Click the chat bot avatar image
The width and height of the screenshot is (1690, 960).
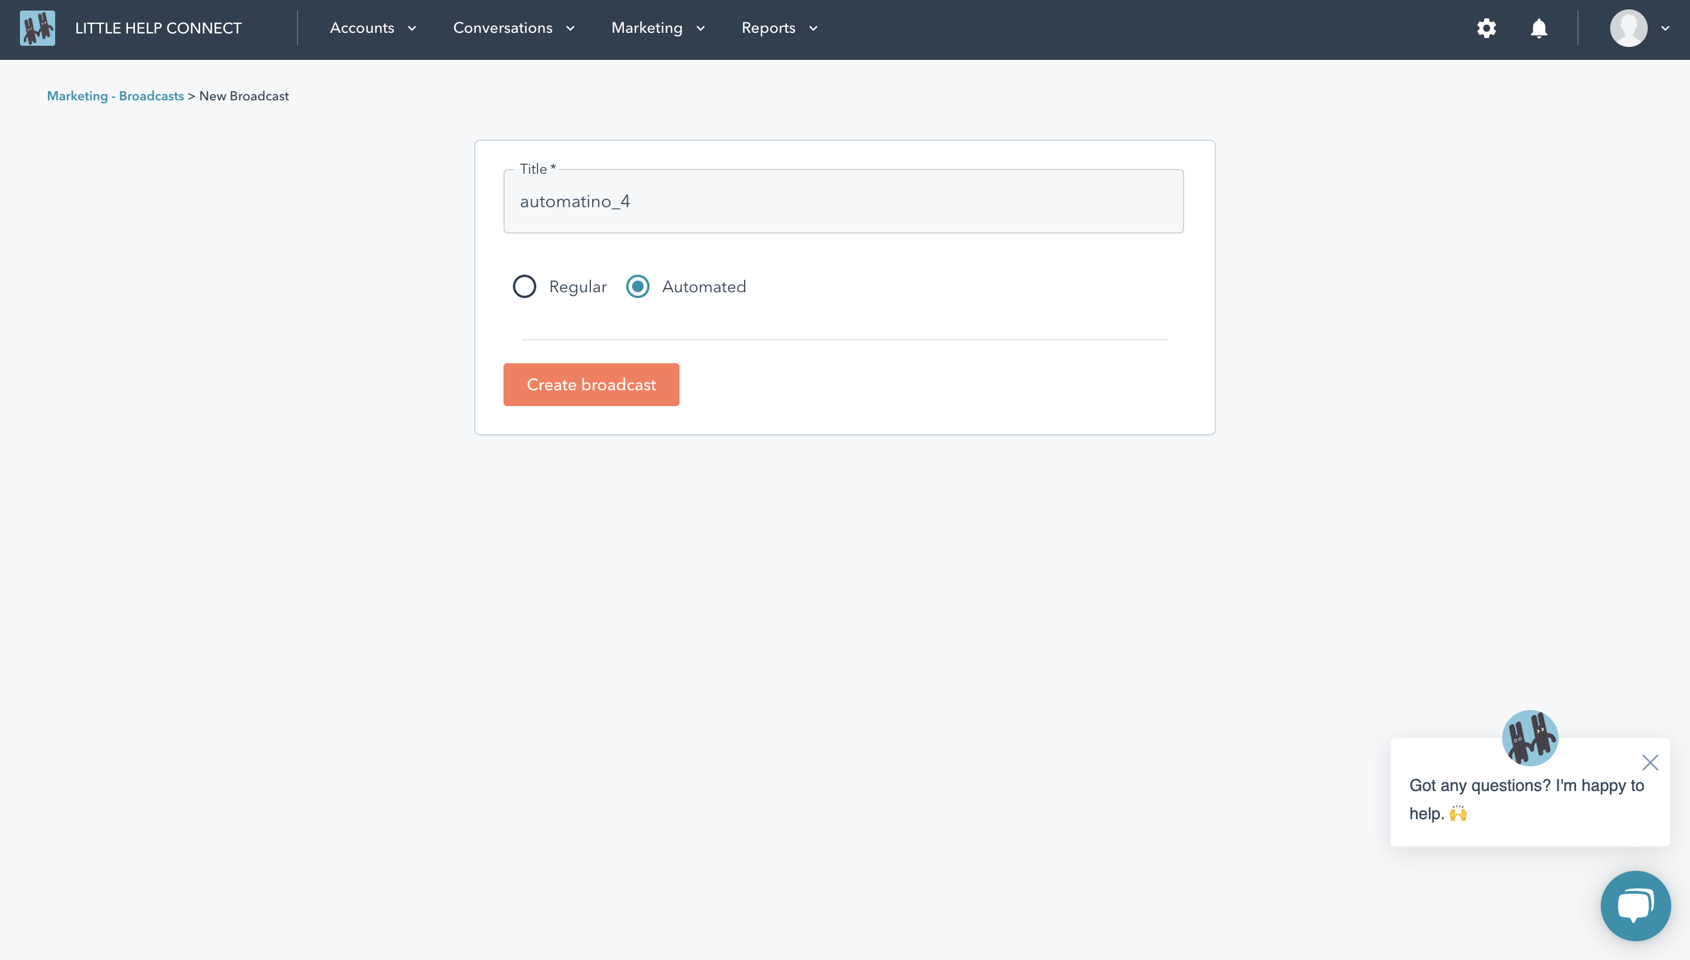click(x=1530, y=738)
